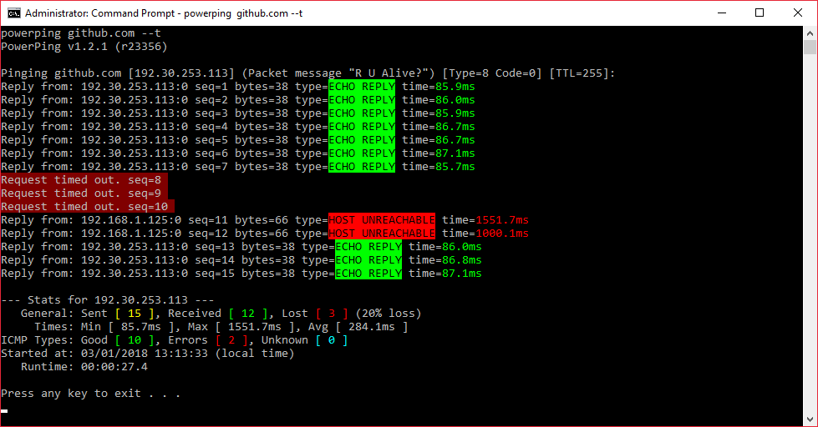818x427 pixels.
Task: Click the IP 192.168.1.125:0 on seq=11 row
Action: 131,220
